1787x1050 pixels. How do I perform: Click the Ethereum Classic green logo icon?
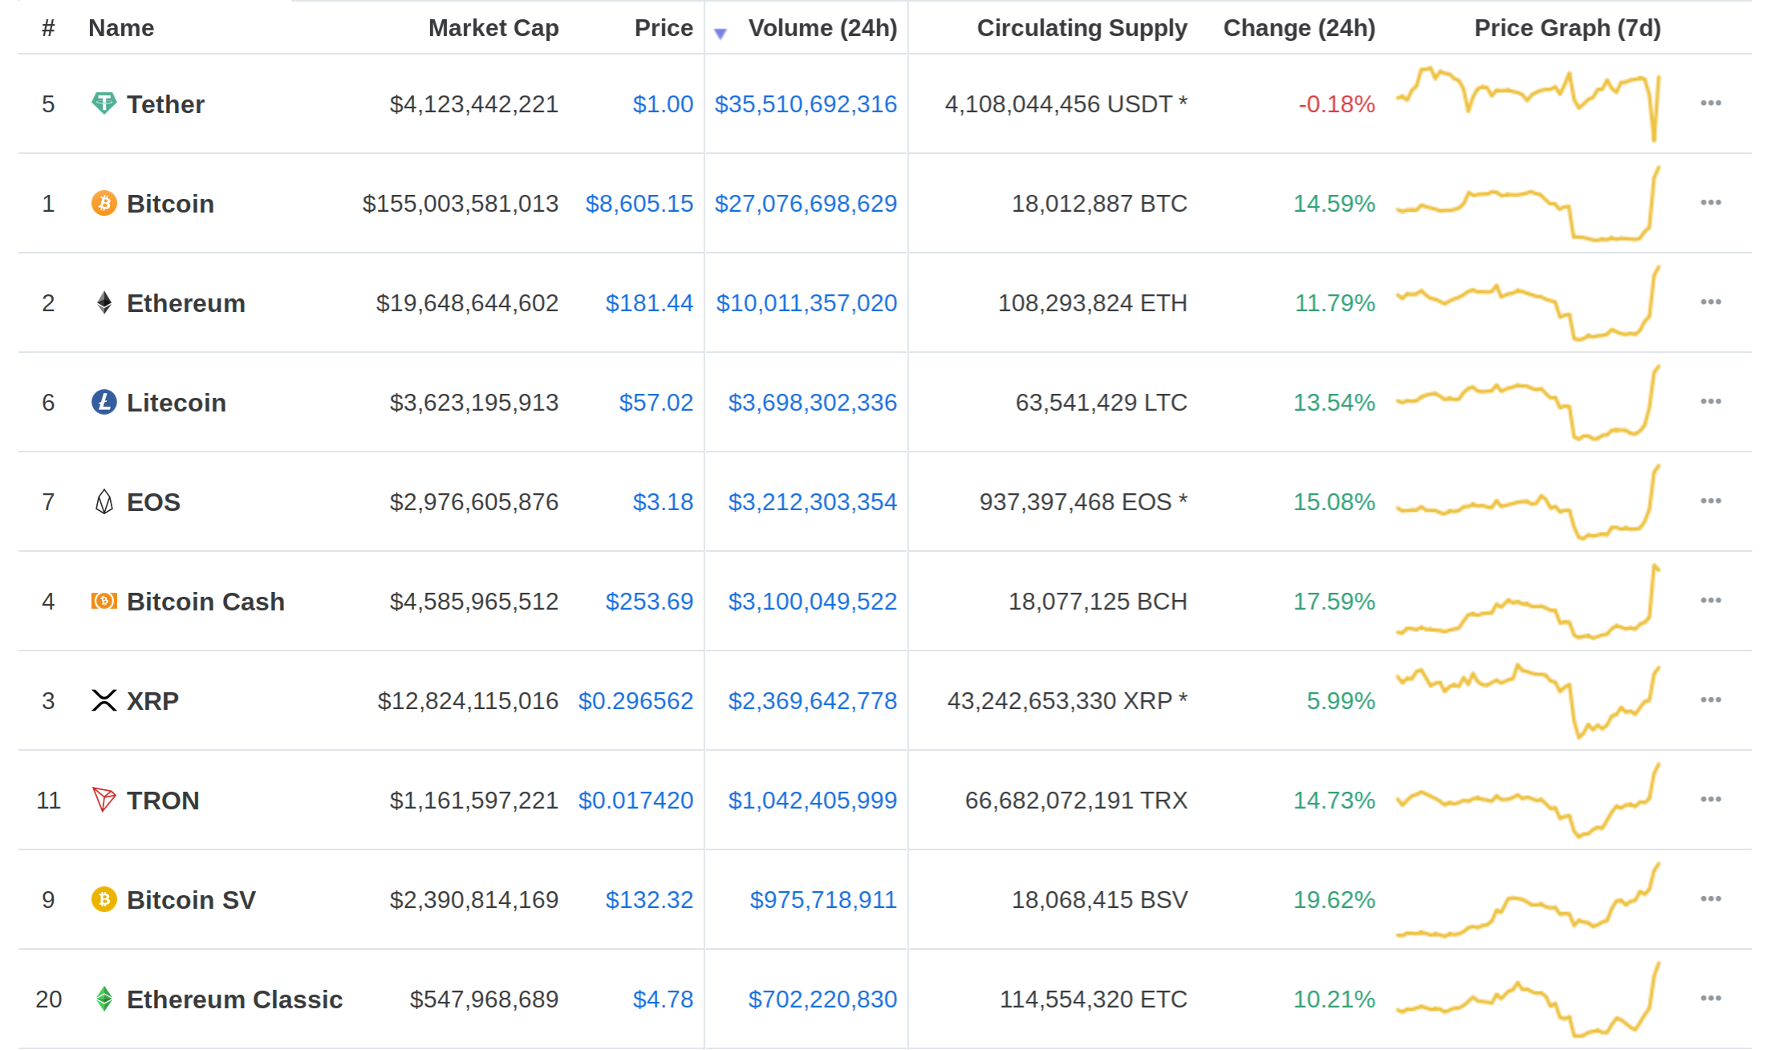(x=104, y=999)
